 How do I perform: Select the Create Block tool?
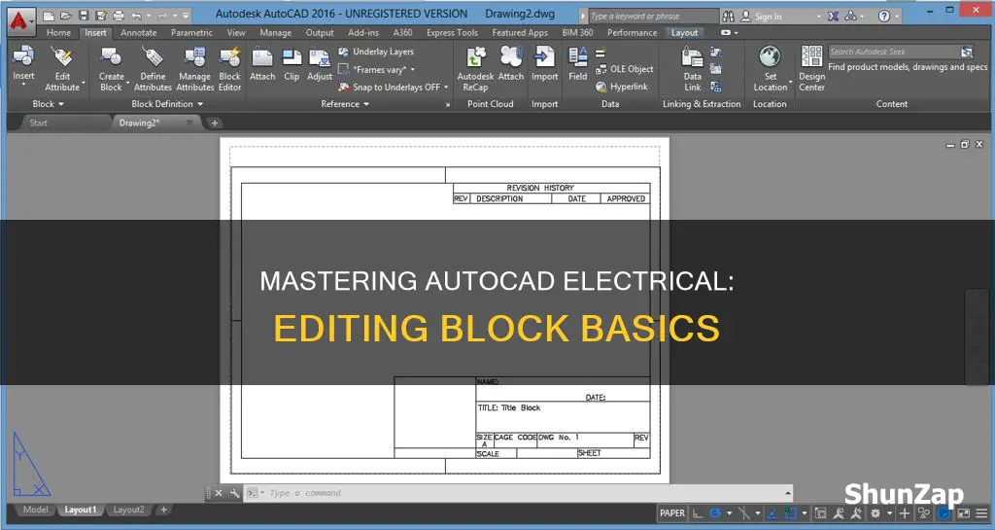click(x=111, y=68)
